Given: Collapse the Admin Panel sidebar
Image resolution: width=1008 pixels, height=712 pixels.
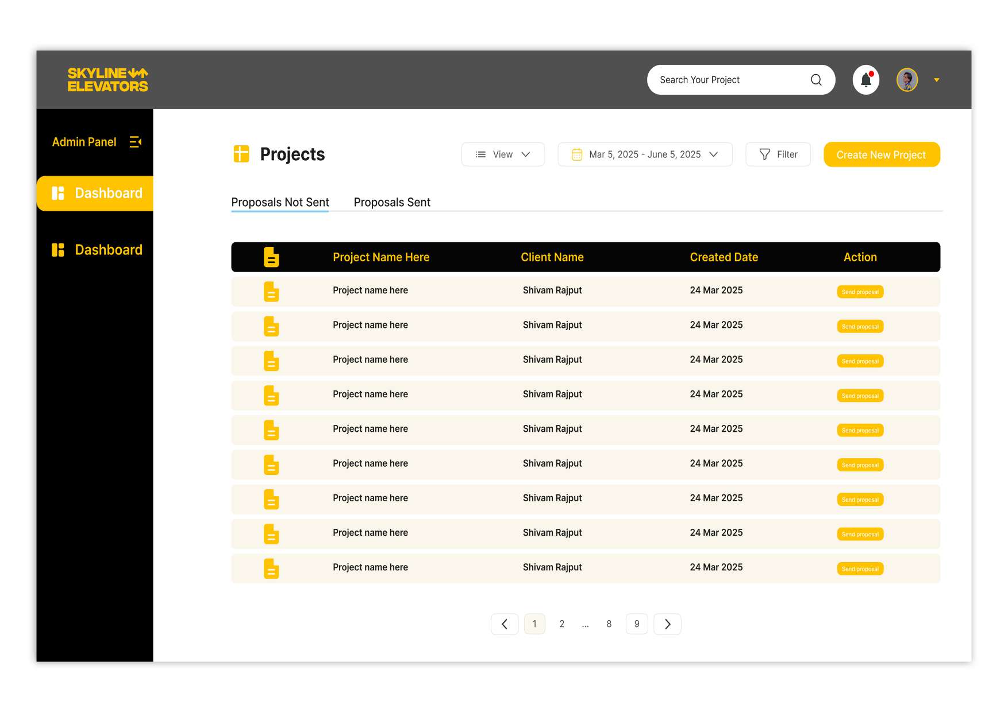Looking at the screenshot, I should pyautogui.click(x=136, y=142).
